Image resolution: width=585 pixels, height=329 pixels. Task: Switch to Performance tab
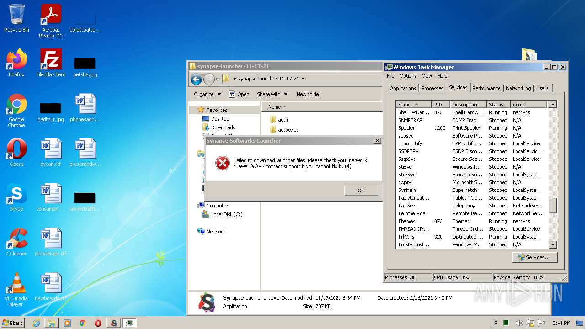(486, 88)
